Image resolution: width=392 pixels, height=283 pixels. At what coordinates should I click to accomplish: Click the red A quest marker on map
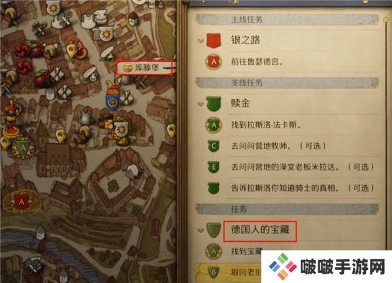tap(22, 201)
